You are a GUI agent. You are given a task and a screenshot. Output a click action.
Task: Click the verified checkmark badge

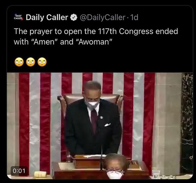tap(74, 18)
